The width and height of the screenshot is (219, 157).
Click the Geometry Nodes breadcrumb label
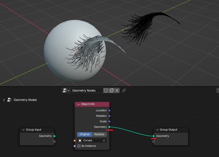pyautogui.click(x=25, y=100)
